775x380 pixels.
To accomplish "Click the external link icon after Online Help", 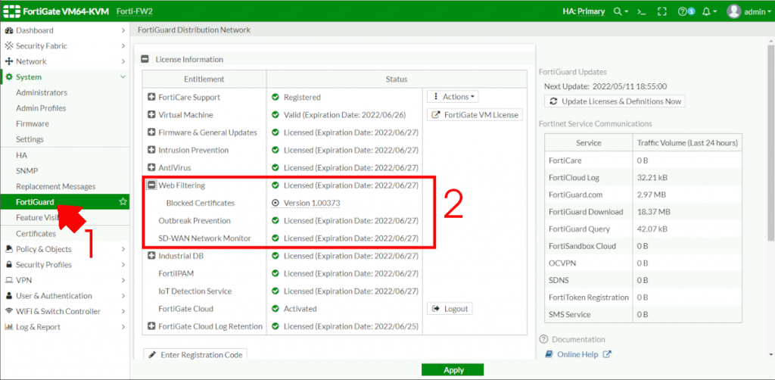I will click(607, 354).
